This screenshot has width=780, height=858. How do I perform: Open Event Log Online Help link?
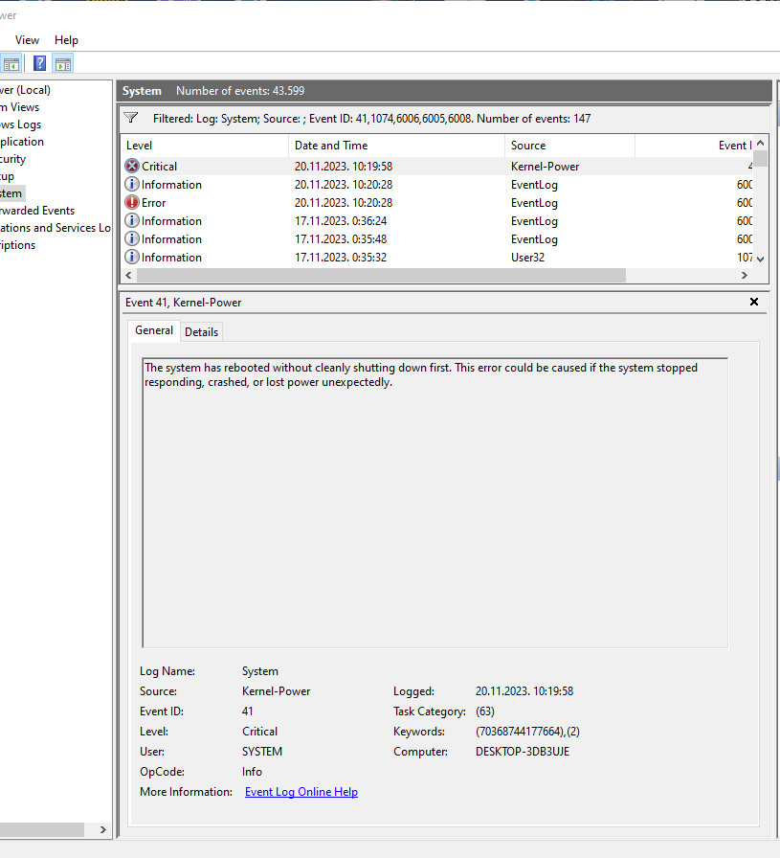click(x=301, y=792)
